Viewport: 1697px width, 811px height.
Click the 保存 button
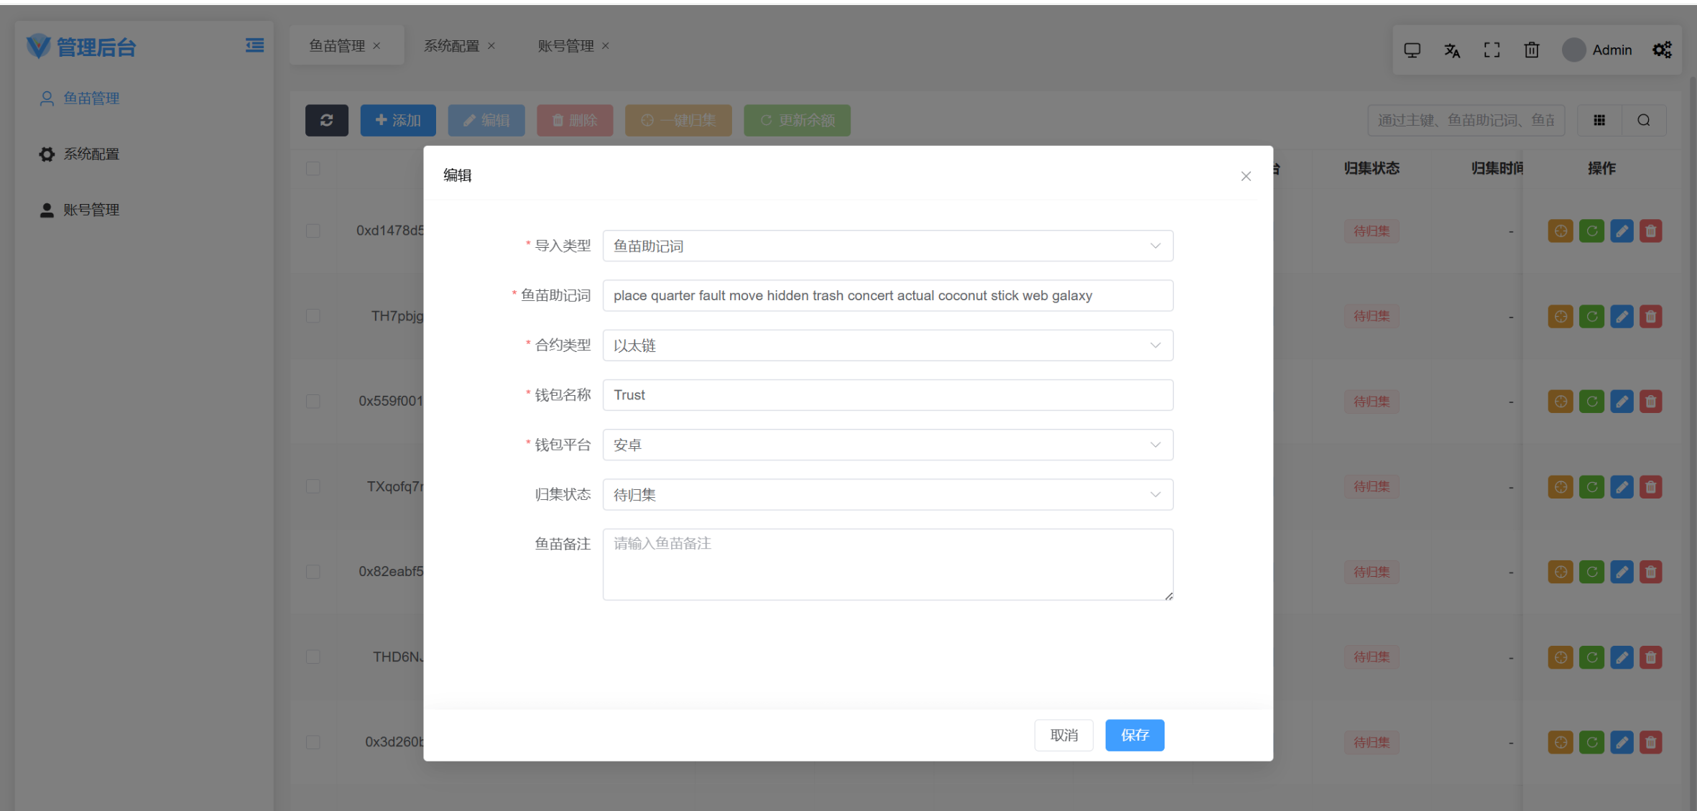click(1134, 735)
